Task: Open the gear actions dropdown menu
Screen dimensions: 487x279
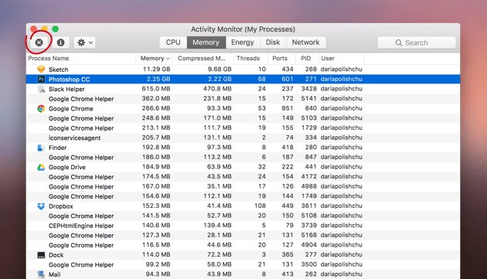Action: tap(84, 43)
